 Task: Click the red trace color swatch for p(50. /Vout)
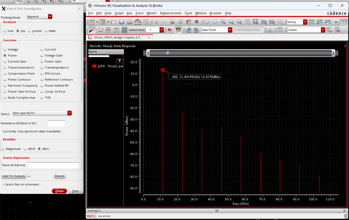pos(94,66)
